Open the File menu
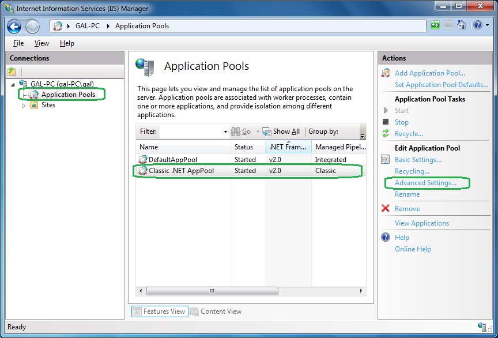 (x=18, y=43)
